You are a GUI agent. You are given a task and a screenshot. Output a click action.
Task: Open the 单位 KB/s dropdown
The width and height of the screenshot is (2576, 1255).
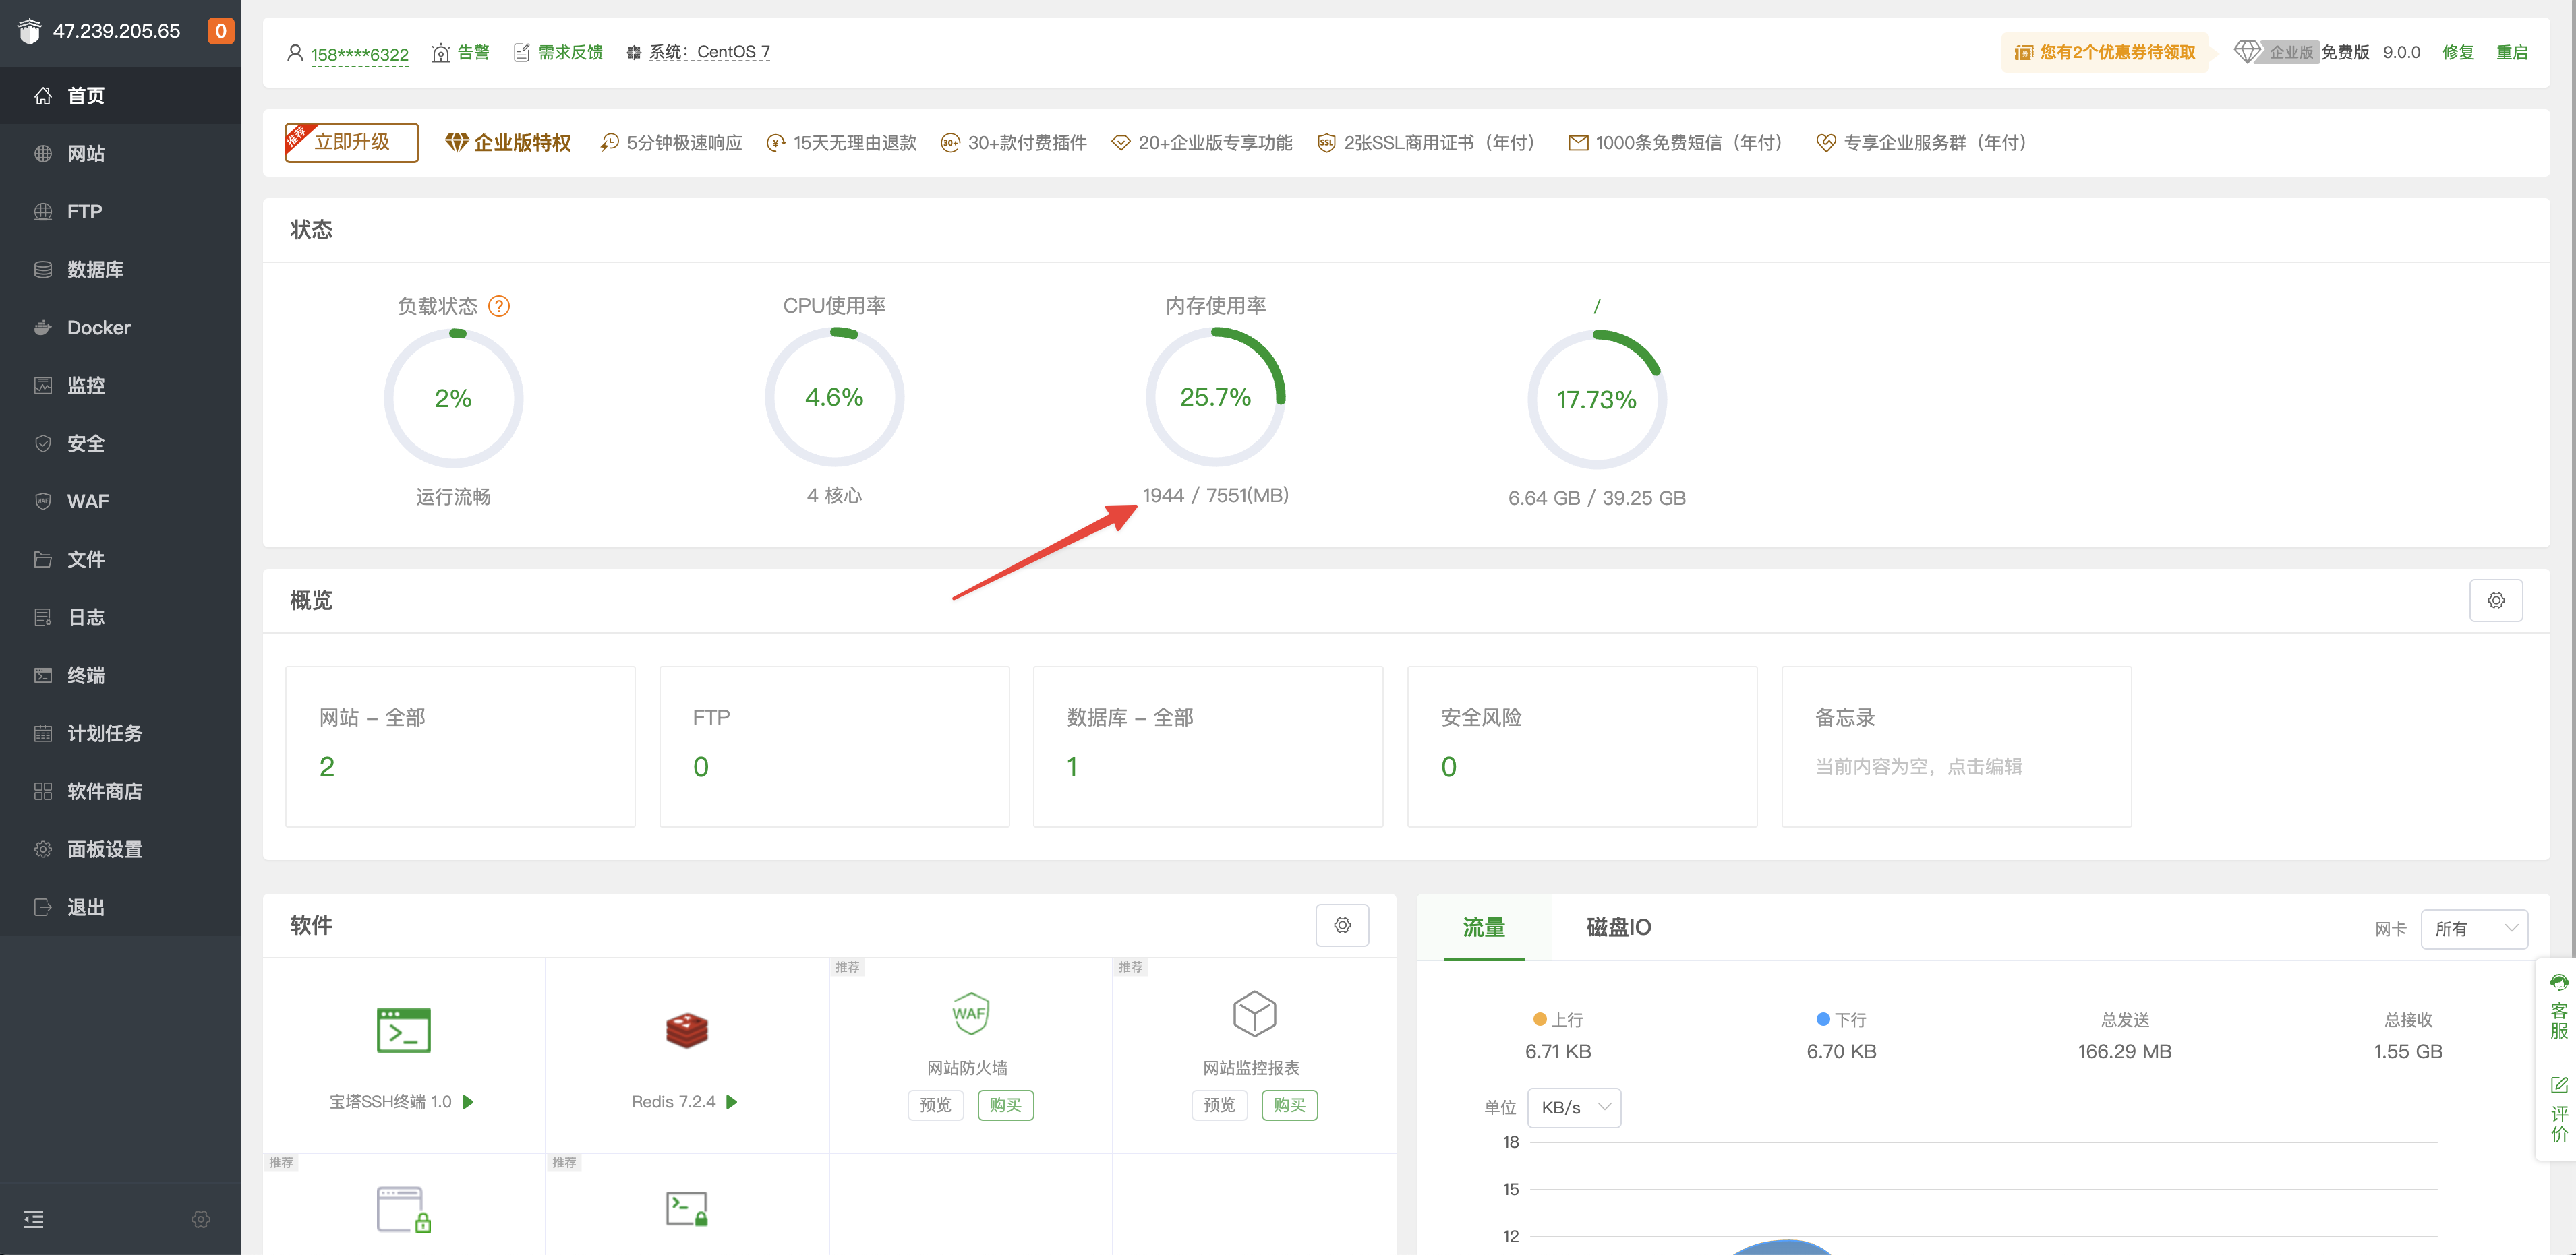pyautogui.click(x=1574, y=1108)
